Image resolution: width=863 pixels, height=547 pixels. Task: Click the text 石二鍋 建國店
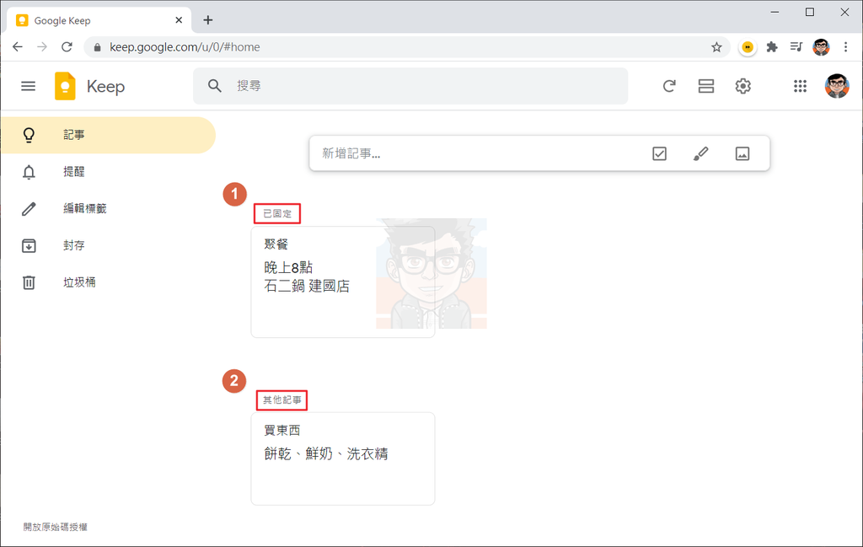(307, 287)
